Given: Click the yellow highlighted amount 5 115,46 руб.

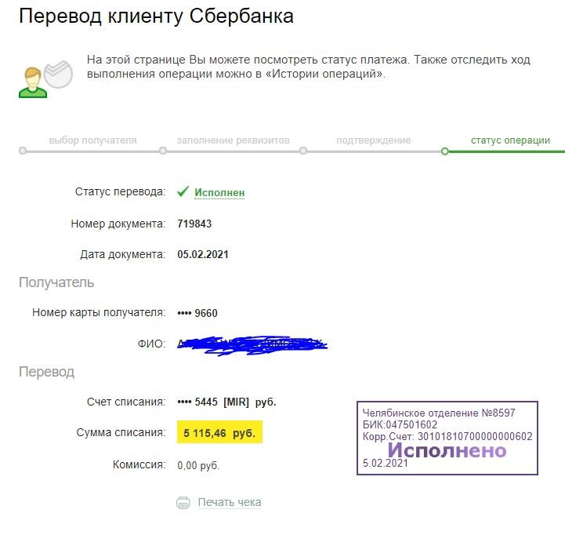Looking at the screenshot, I should 220,432.
